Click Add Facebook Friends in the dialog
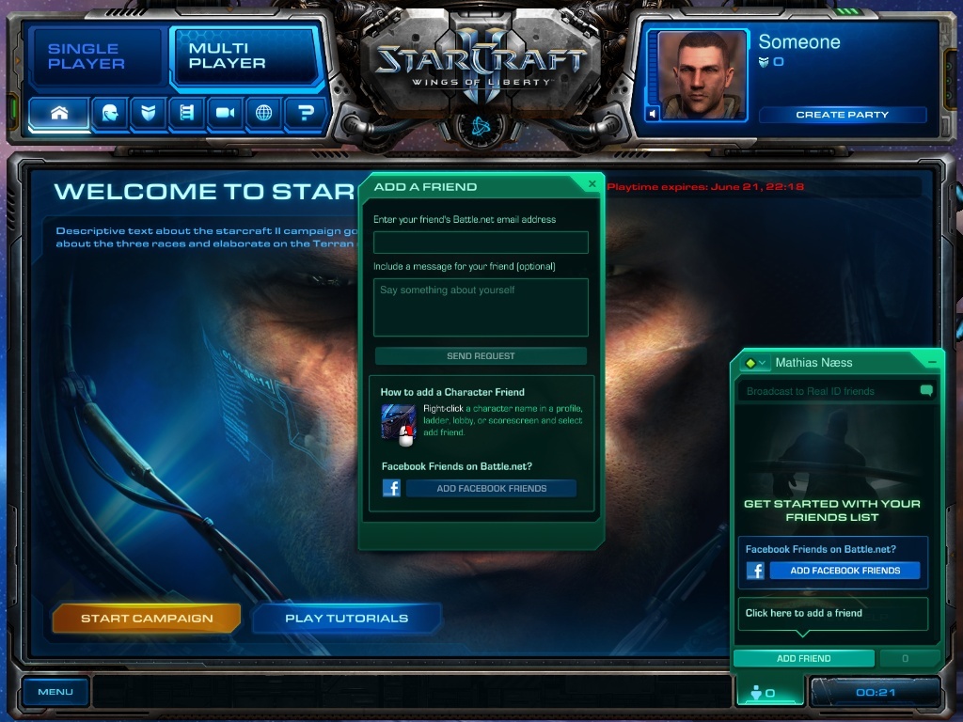This screenshot has height=722, width=963. click(491, 489)
